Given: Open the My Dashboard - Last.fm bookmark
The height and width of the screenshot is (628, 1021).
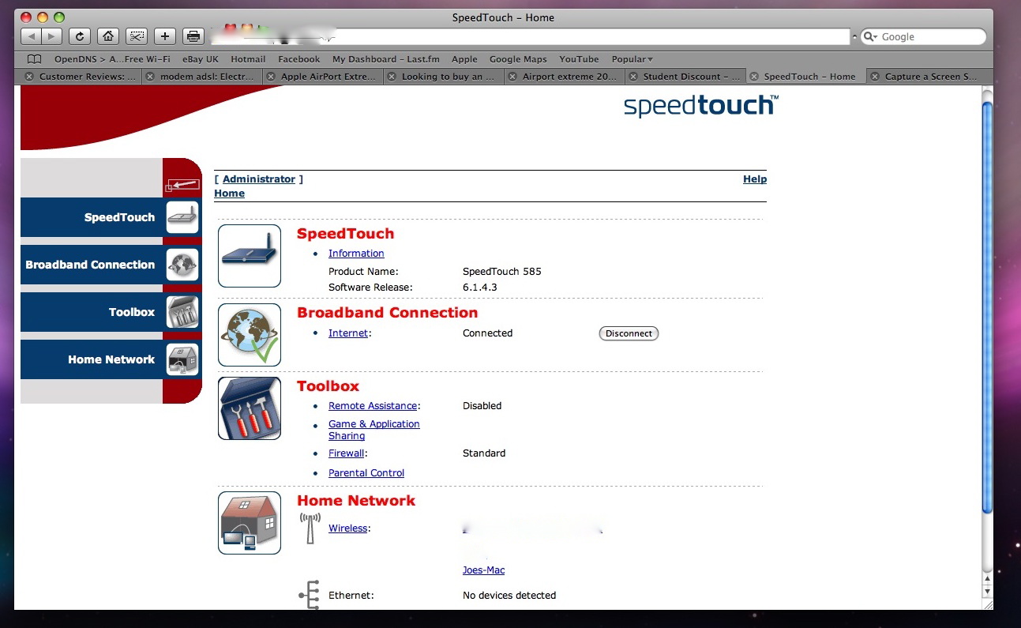Looking at the screenshot, I should (385, 59).
